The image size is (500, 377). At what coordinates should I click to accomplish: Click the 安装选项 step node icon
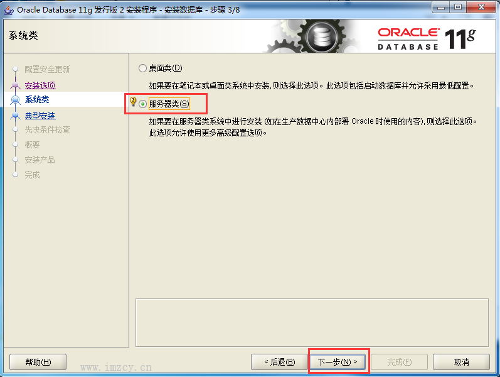point(15,85)
